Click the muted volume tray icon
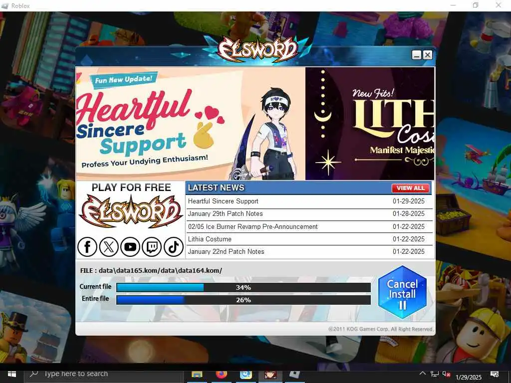 click(x=446, y=375)
